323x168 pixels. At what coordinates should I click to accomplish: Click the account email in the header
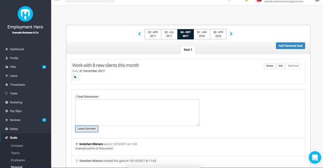tap(283, 2)
